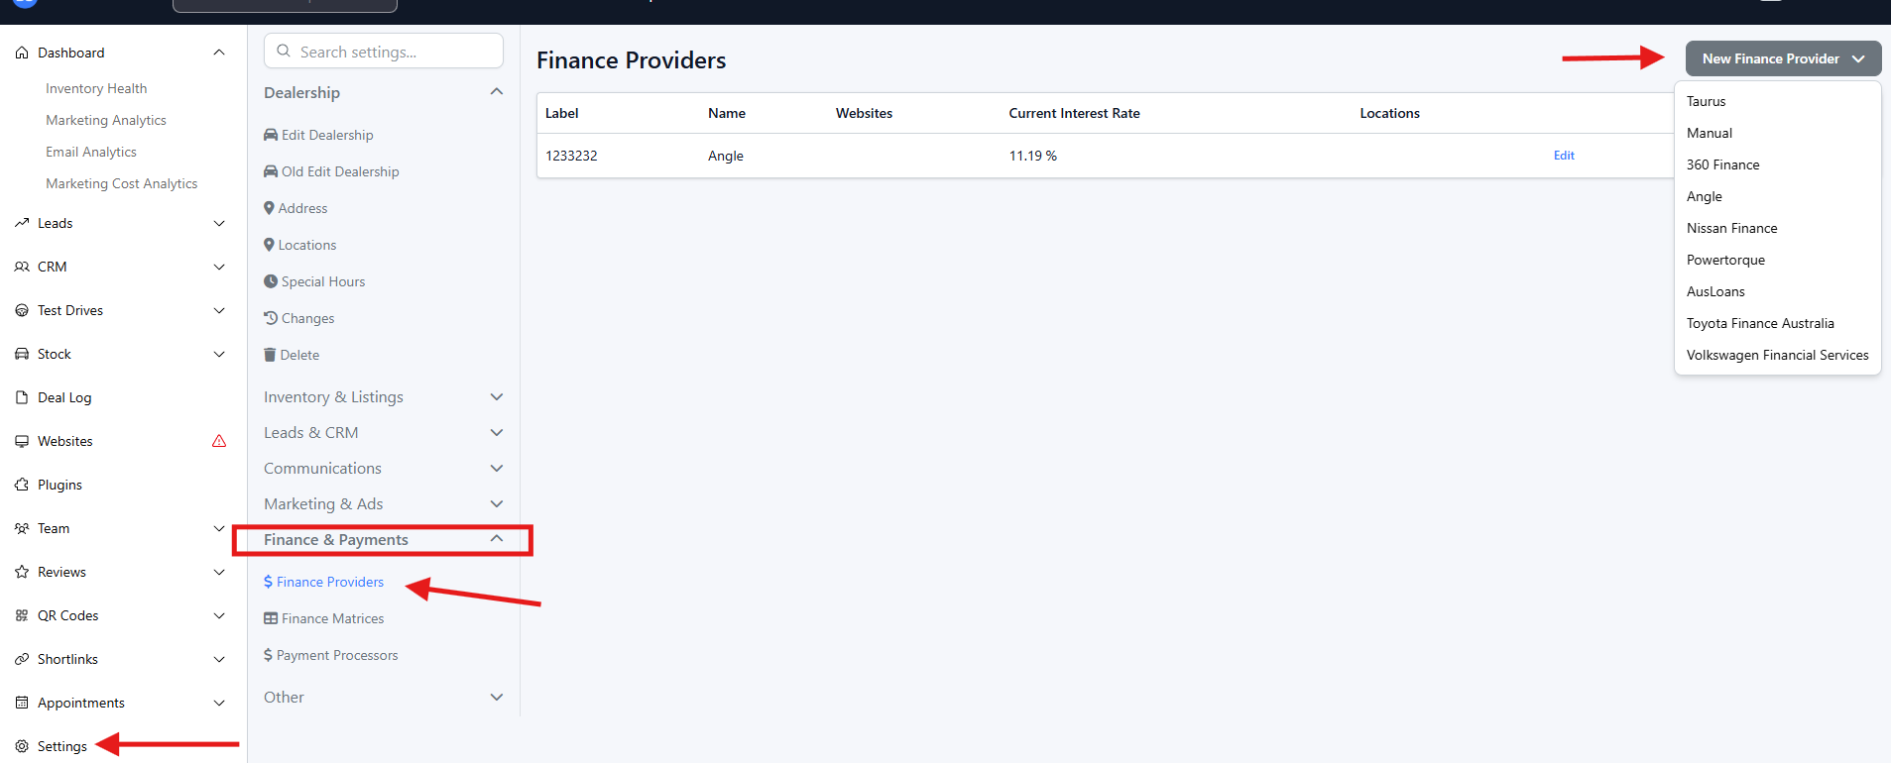Screen dimensions: 1891x763
Task: Open the New Finance Provider dropdown
Action: coord(1782,58)
